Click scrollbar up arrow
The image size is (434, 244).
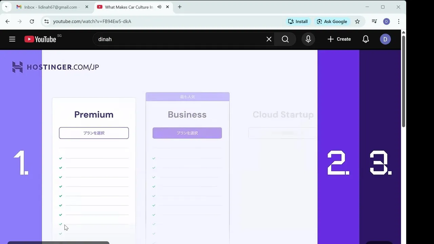click(403, 32)
